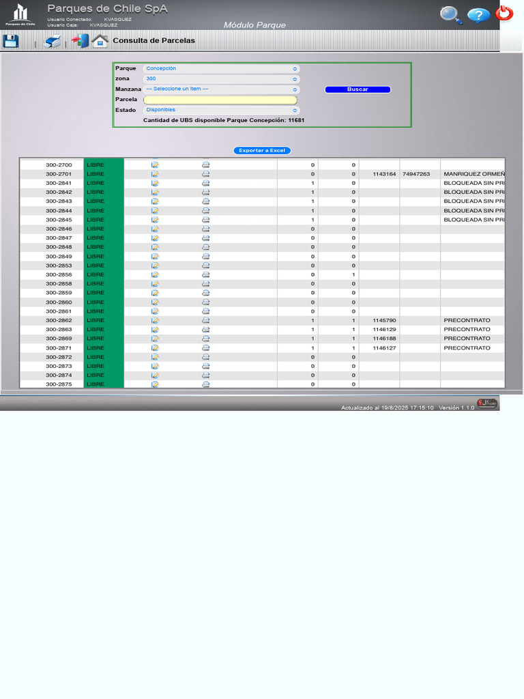The image size is (524, 699).
Task: Click print icon for parcel 300-2849
Action: [205, 257]
